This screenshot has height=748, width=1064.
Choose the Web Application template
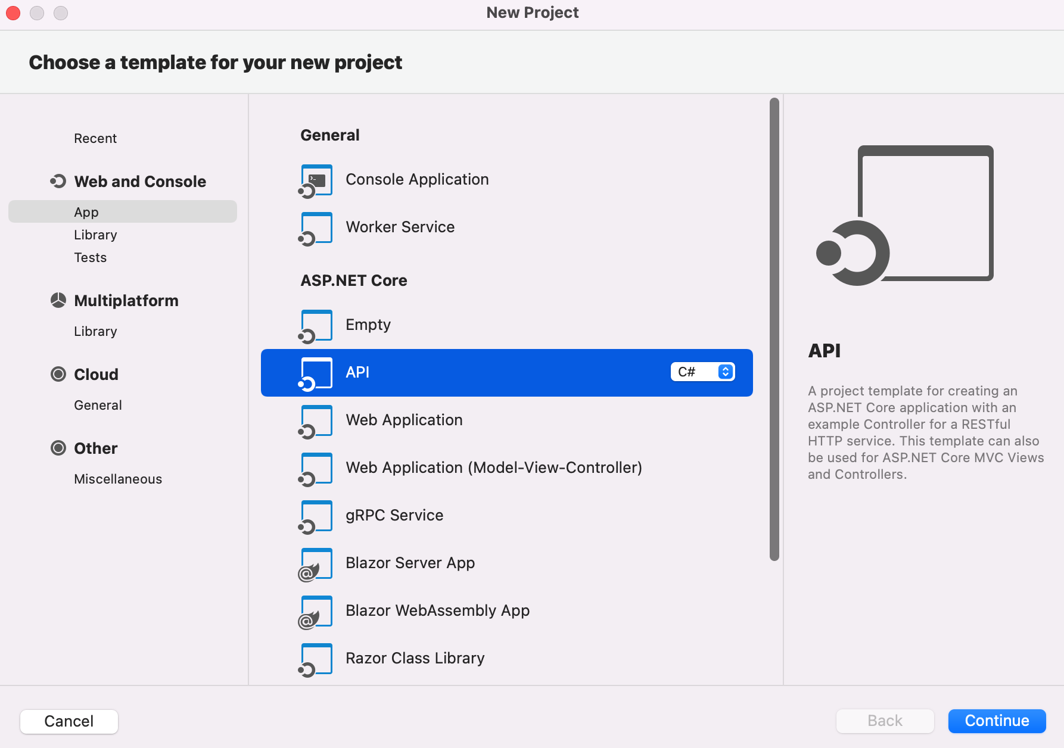click(507, 420)
